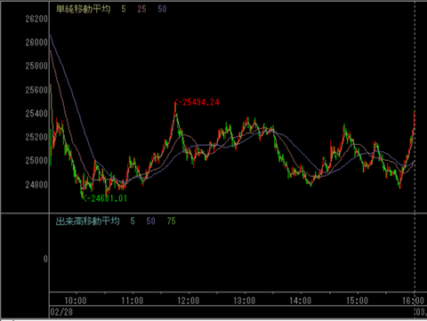The height and width of the screenshot is (321, 427).
Task: Click the 単純移動平均 indicator label
Action: point(84,9)
